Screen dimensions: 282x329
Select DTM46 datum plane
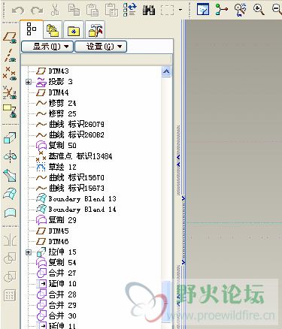click(59, 242)
